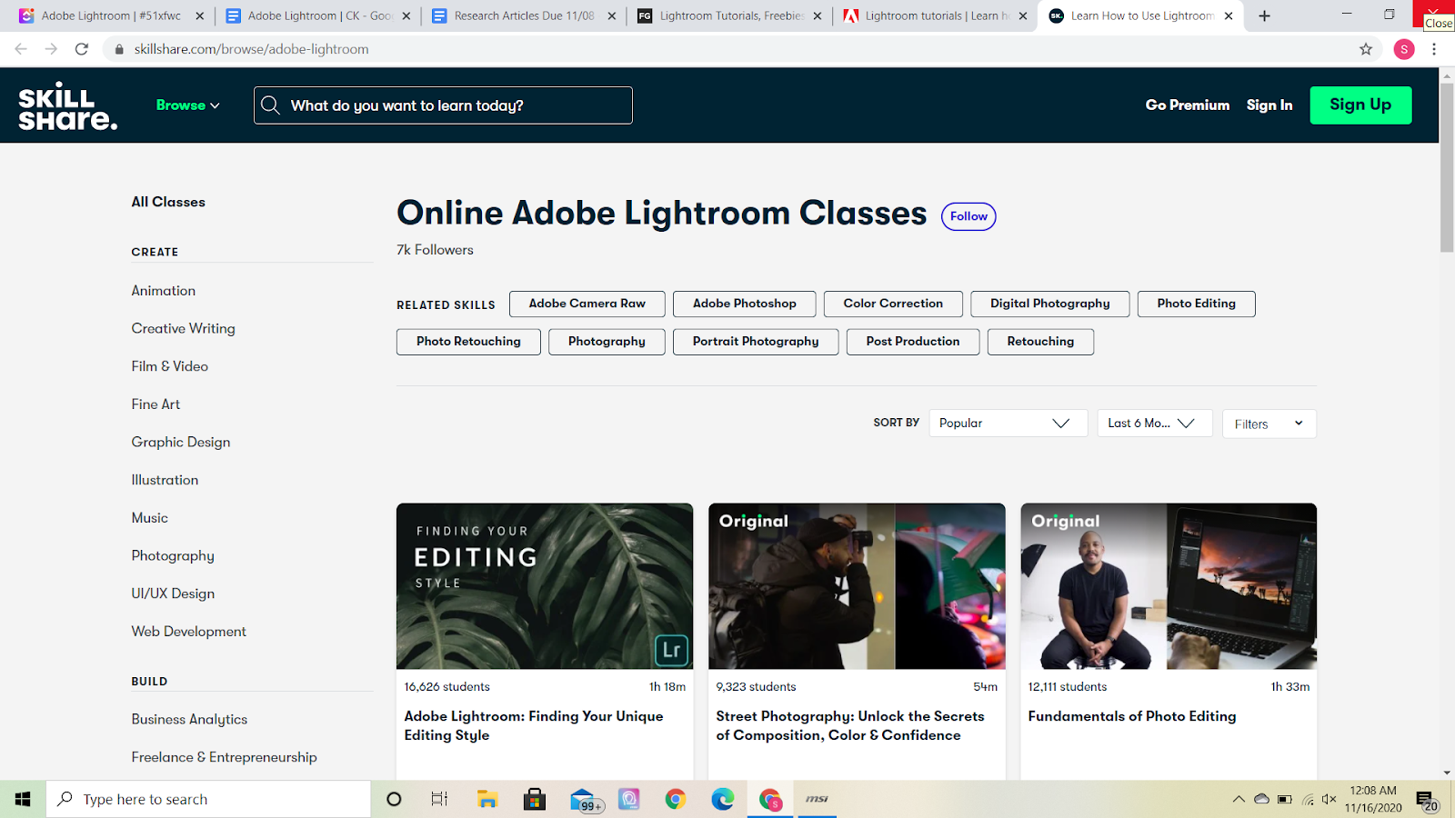Click the battery icon in system tray
Screen dimensions: 1455x818
[1284, 800]
